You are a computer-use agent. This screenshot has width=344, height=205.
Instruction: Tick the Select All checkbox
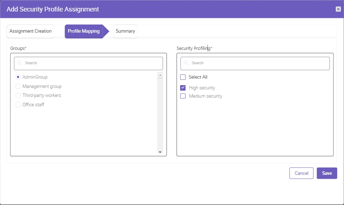pyautogui.click(x=183, y=77)
